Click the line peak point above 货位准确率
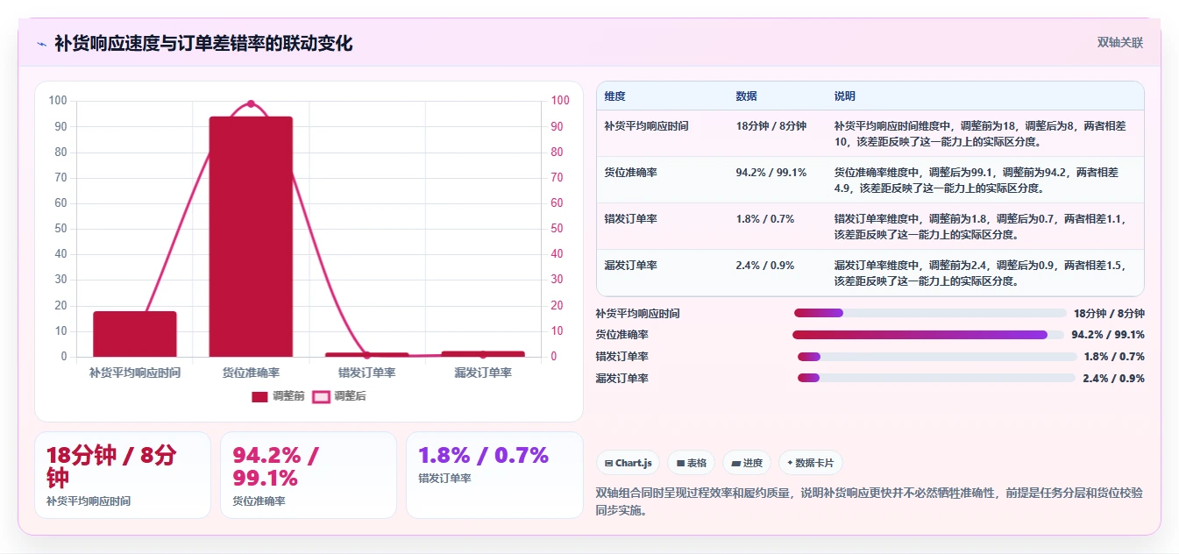The width and height of the screenshot is (1179, 554). point(251,103)
